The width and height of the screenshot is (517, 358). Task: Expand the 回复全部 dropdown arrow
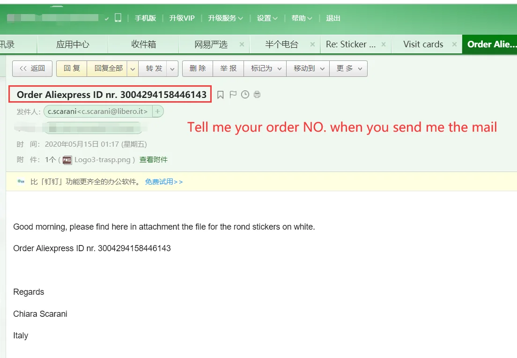[x=133, y=68]
